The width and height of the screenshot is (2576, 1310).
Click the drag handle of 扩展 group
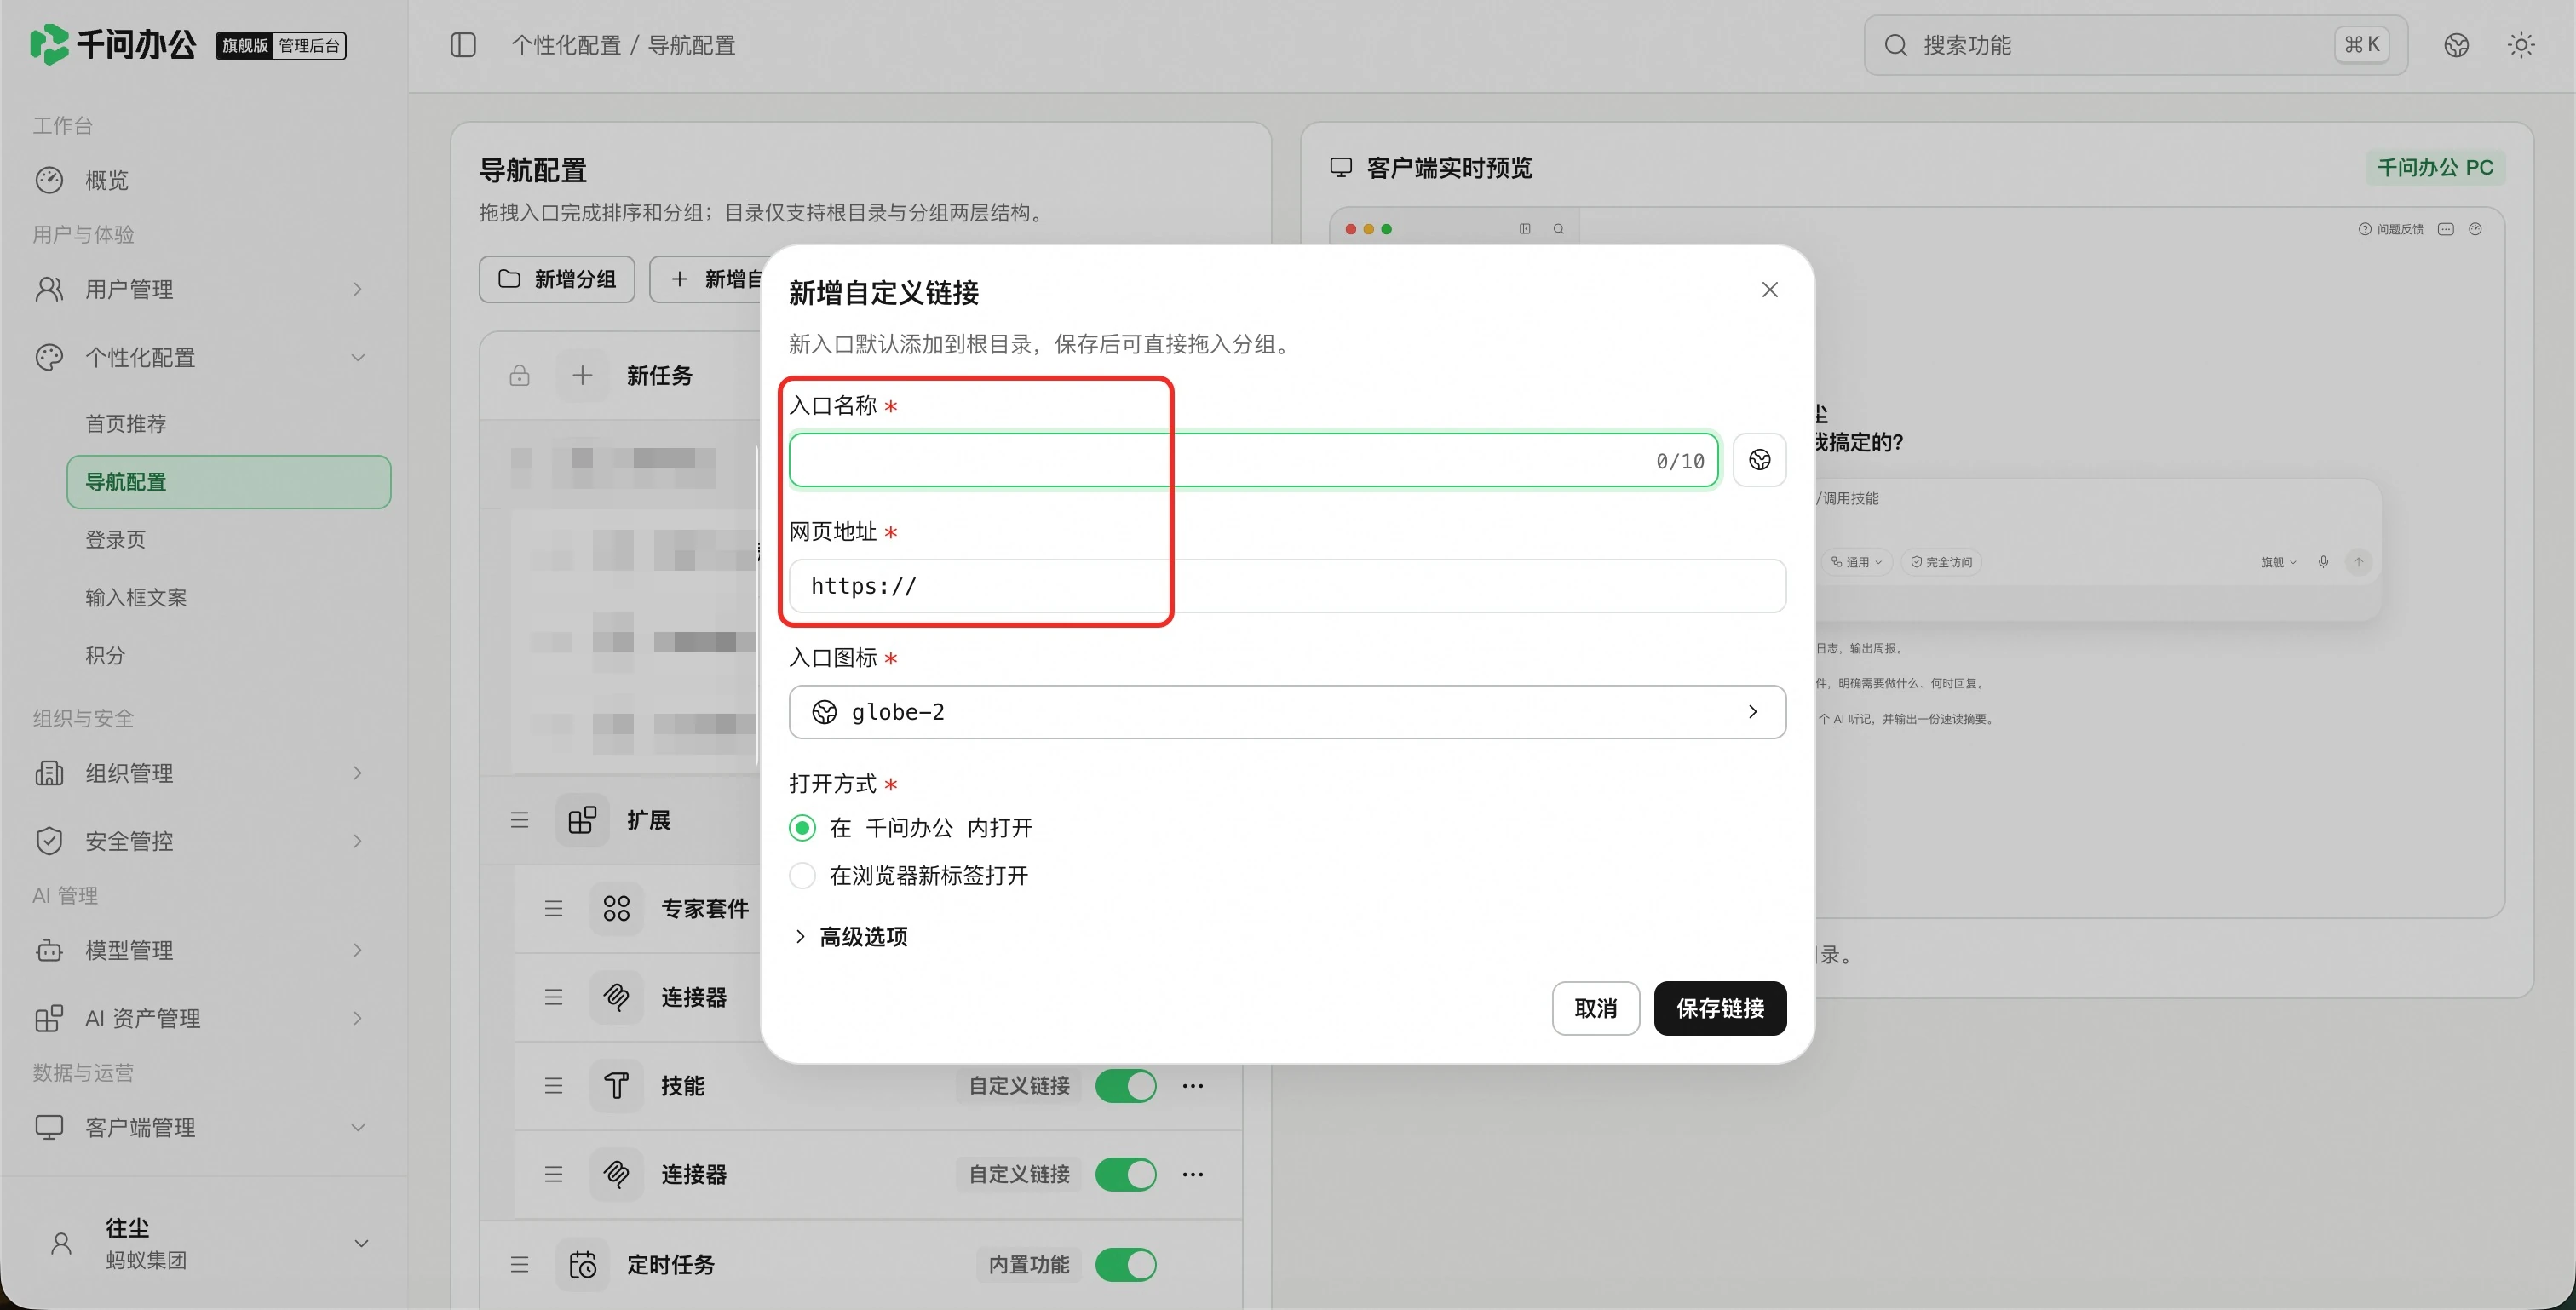click(x=519, y=820)
